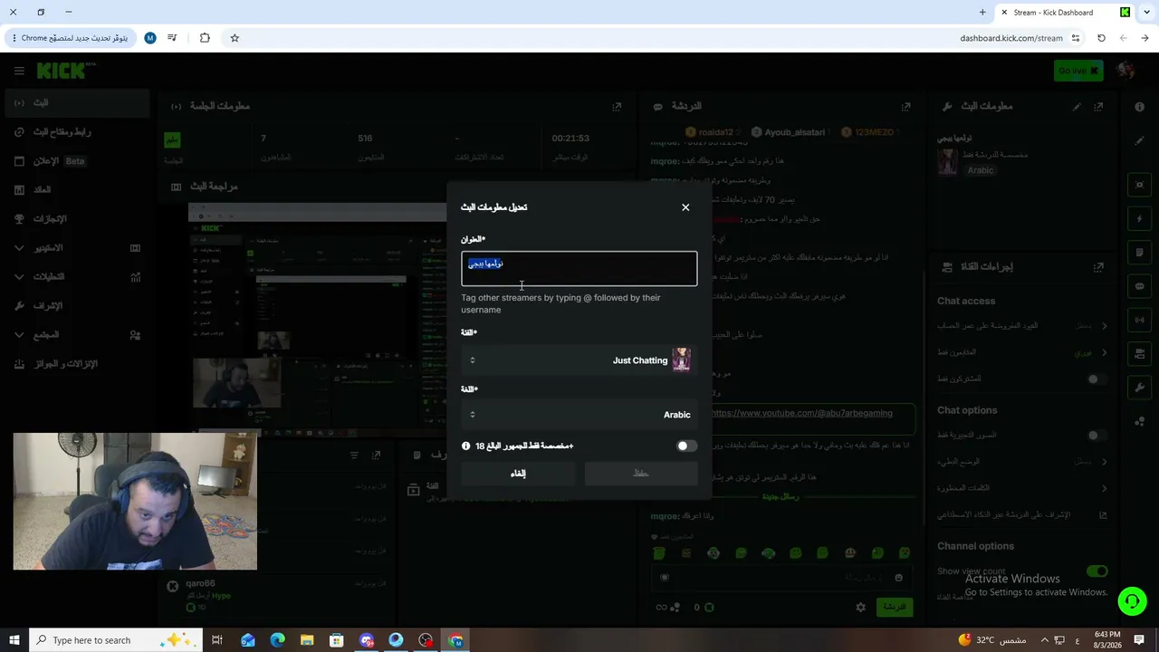Expand the Studio section chevron in sidebar
This screenshot has height=652, width=1159.
19,248
